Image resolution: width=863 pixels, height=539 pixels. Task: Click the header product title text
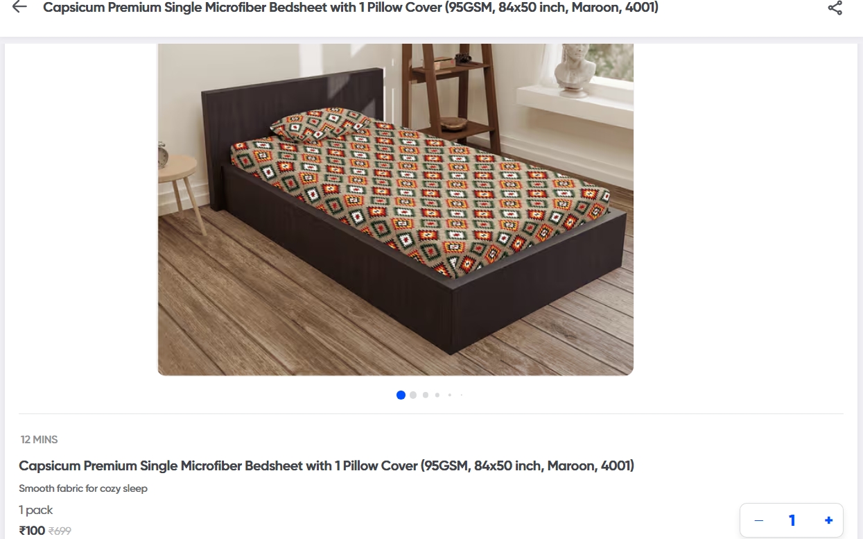coord(351,8)
